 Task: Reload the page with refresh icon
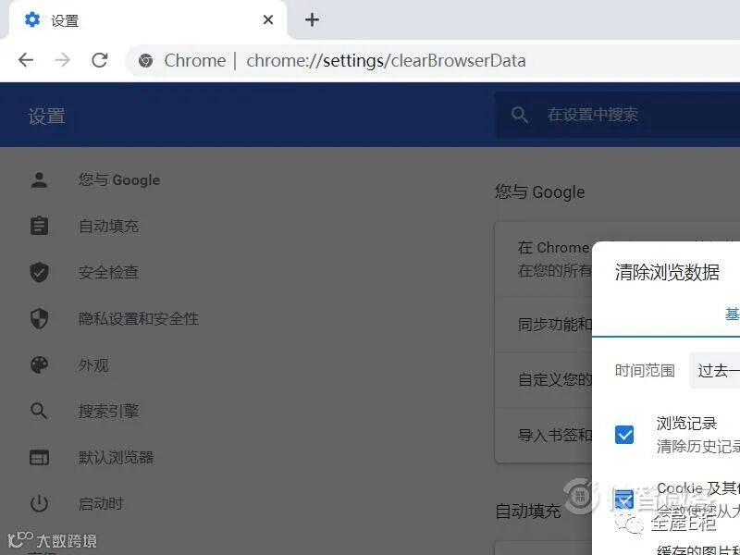[100, 60]
